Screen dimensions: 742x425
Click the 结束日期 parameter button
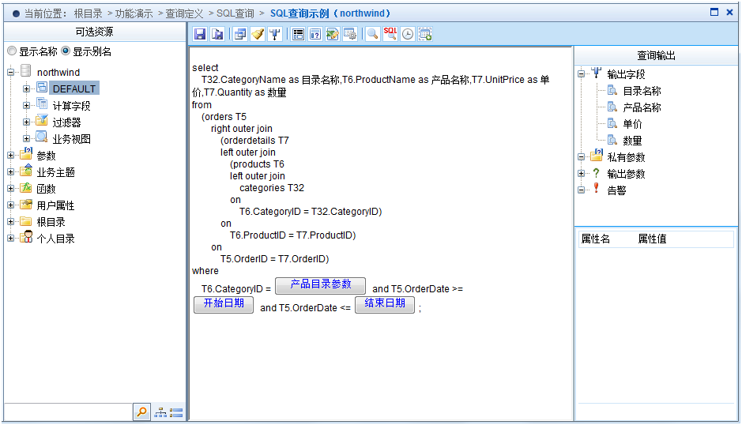point(385,304)
